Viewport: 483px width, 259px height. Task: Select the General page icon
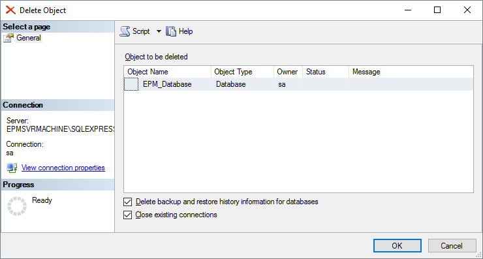click(8, 38)
